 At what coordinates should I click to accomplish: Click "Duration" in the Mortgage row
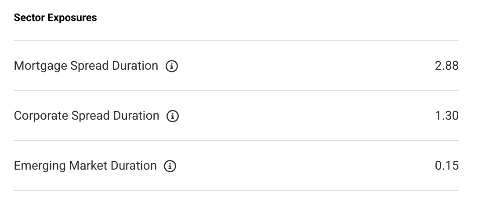click(135, 66)
